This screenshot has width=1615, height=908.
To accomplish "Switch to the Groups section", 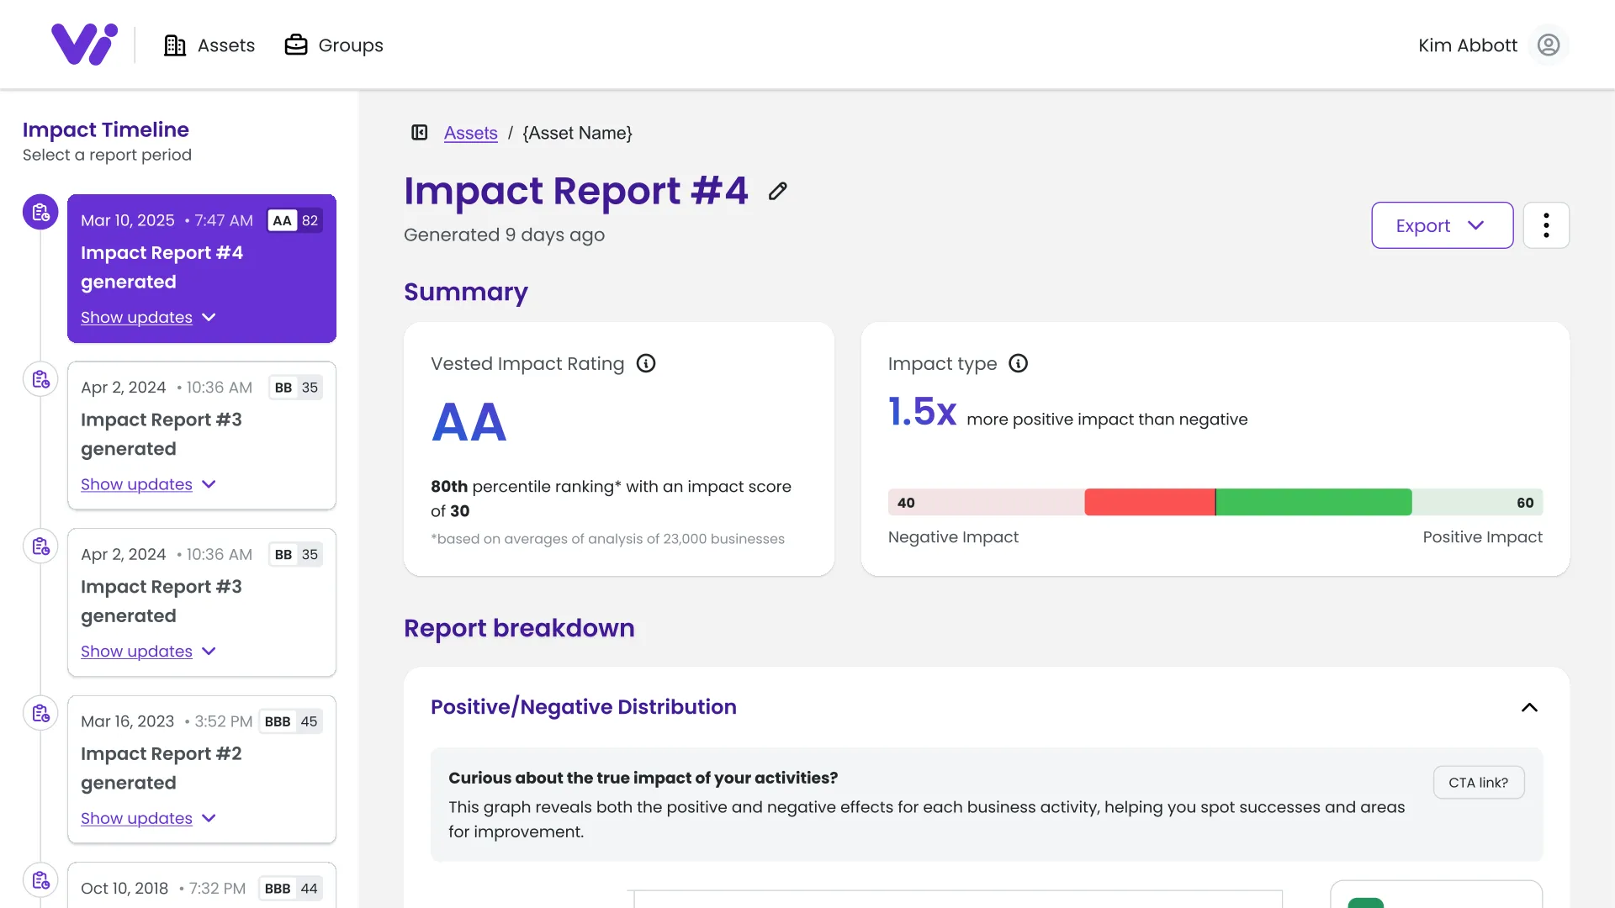I will [333, 45].
